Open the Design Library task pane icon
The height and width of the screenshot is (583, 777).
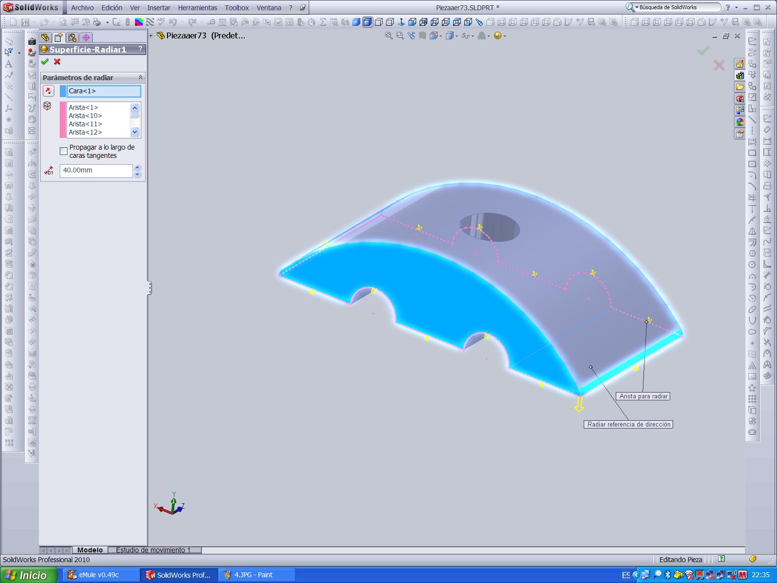point(740,76)
